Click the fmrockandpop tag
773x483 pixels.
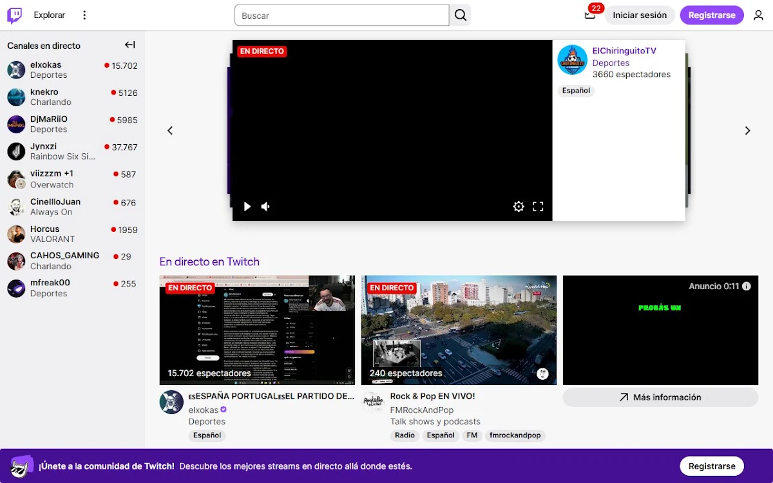(515, 435)
